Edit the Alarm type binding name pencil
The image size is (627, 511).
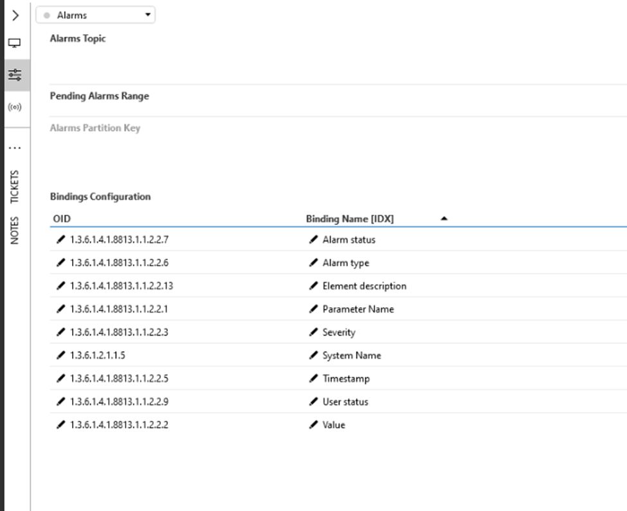[x=313, y=263]
